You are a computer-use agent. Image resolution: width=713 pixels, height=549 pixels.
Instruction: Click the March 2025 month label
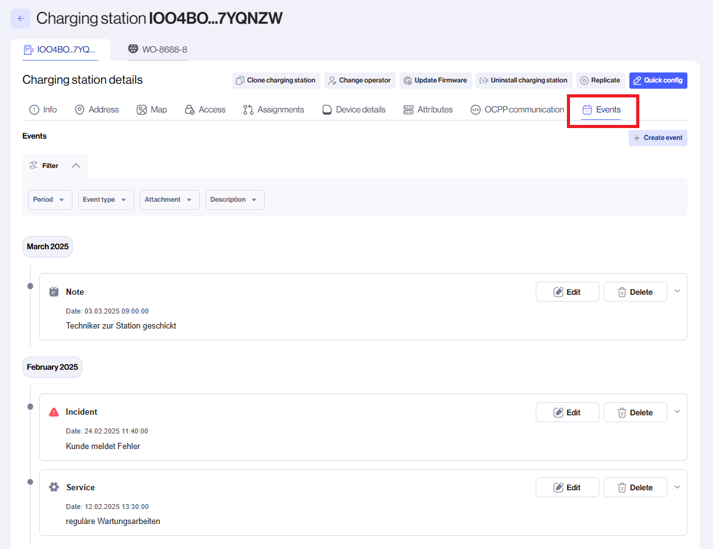click(x=47, y=247)
